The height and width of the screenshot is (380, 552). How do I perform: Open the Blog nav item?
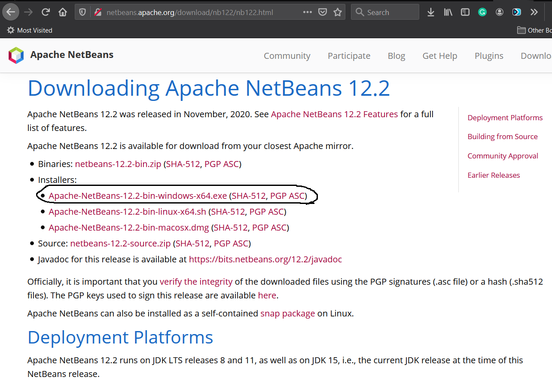(396, 56)
